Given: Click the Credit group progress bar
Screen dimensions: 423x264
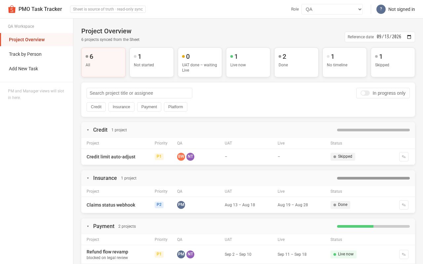Looking at the screenshot, I should [x=373, y=130].
